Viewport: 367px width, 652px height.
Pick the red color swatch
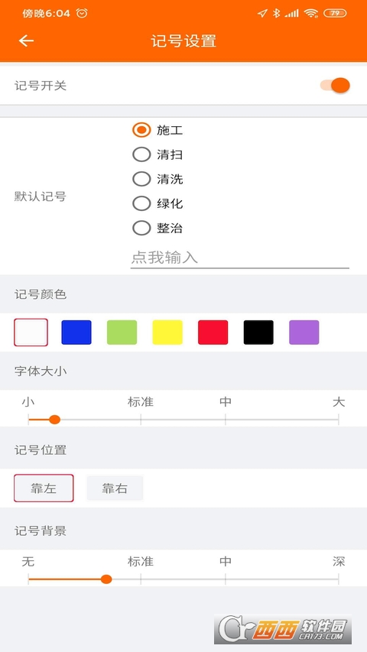click(213, 332)
